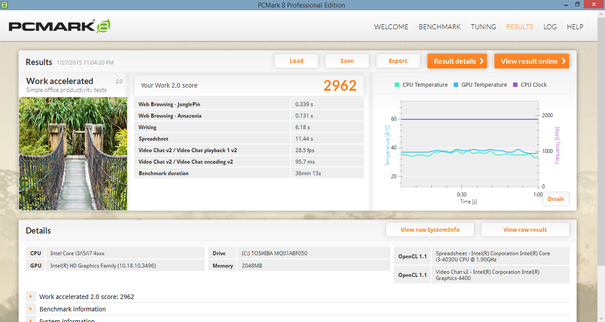Image resolution: width=605 pixels, height=322 pixels.
Task: Open the HELP tab
Action: 575,27
